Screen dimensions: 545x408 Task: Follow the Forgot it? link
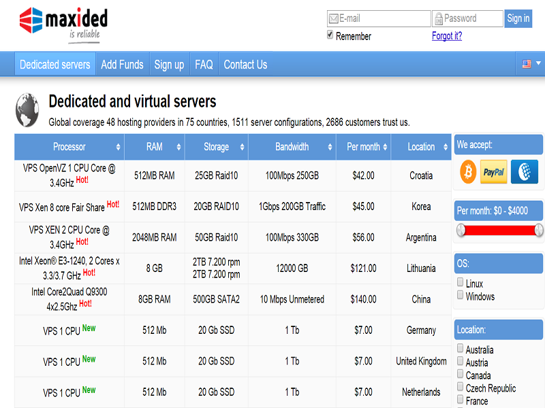pyautogui.click(x=447, y=36)
